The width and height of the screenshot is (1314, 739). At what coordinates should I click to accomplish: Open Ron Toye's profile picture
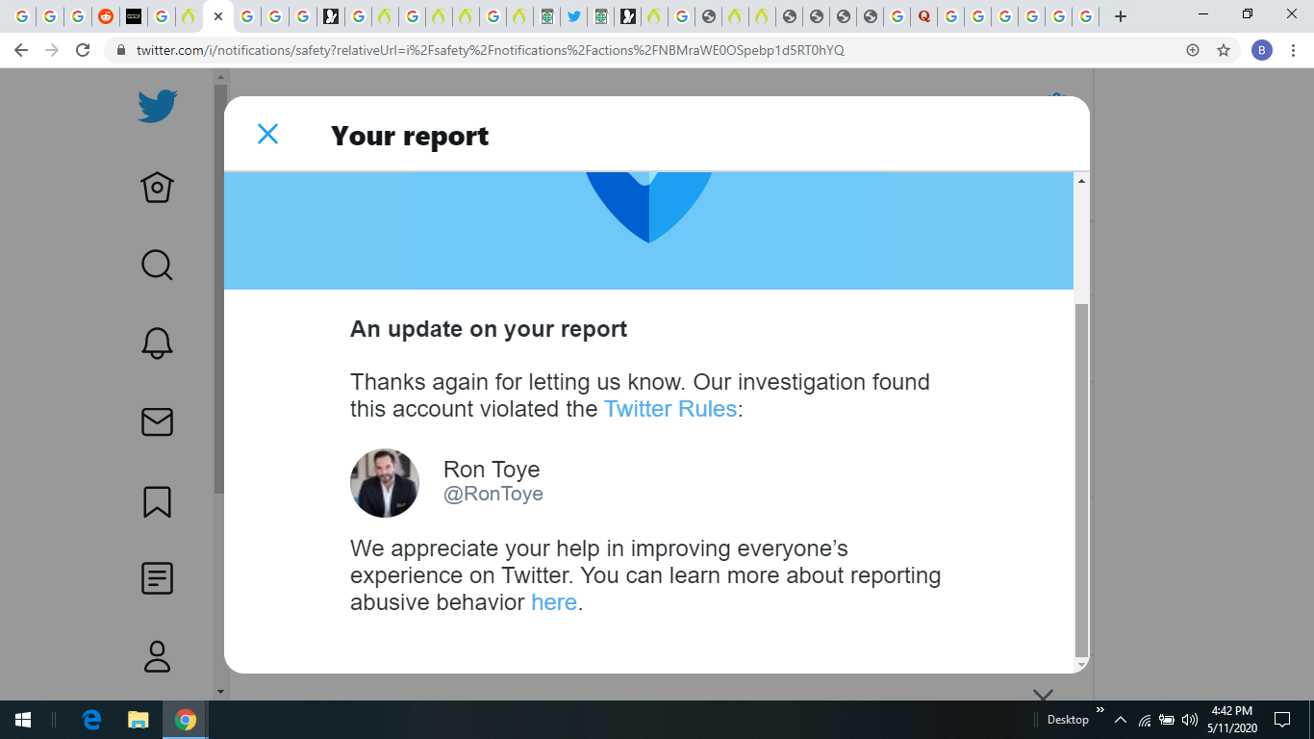tap(385, 483)
